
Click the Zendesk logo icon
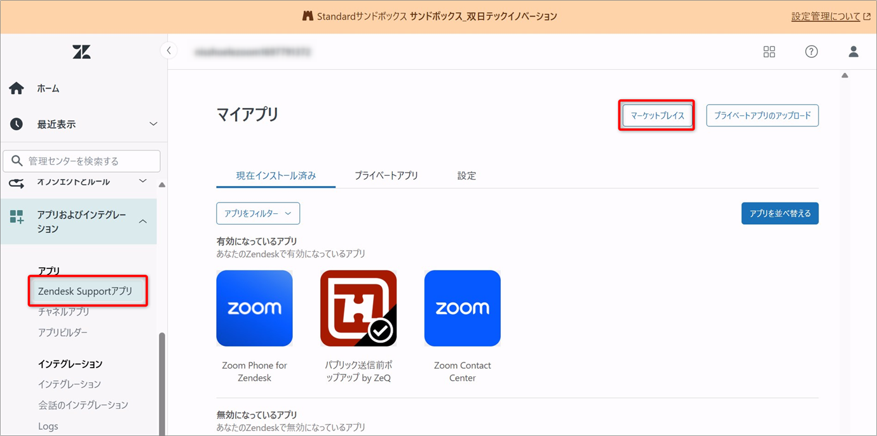81,52
